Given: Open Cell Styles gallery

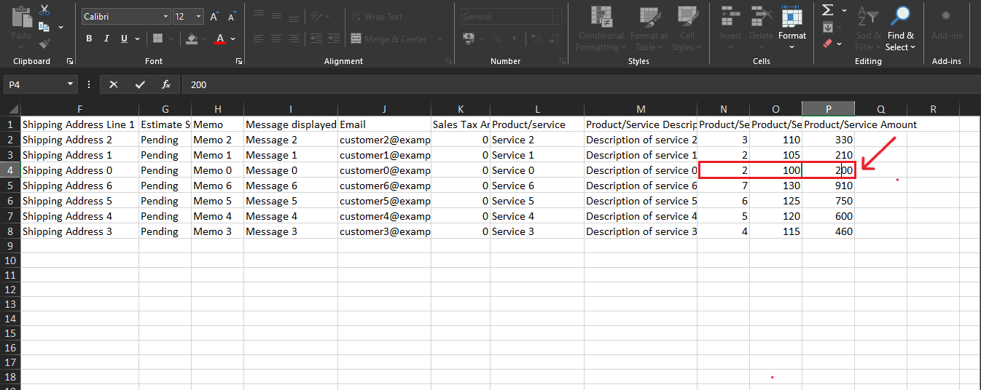Looking at the screenshot, I should (x=687, y=29).
